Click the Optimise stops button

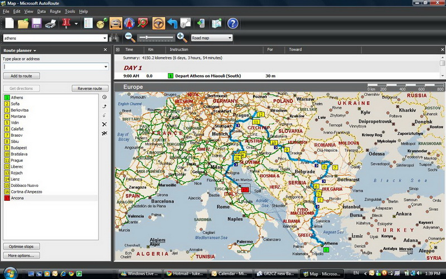tap(21, 247)
